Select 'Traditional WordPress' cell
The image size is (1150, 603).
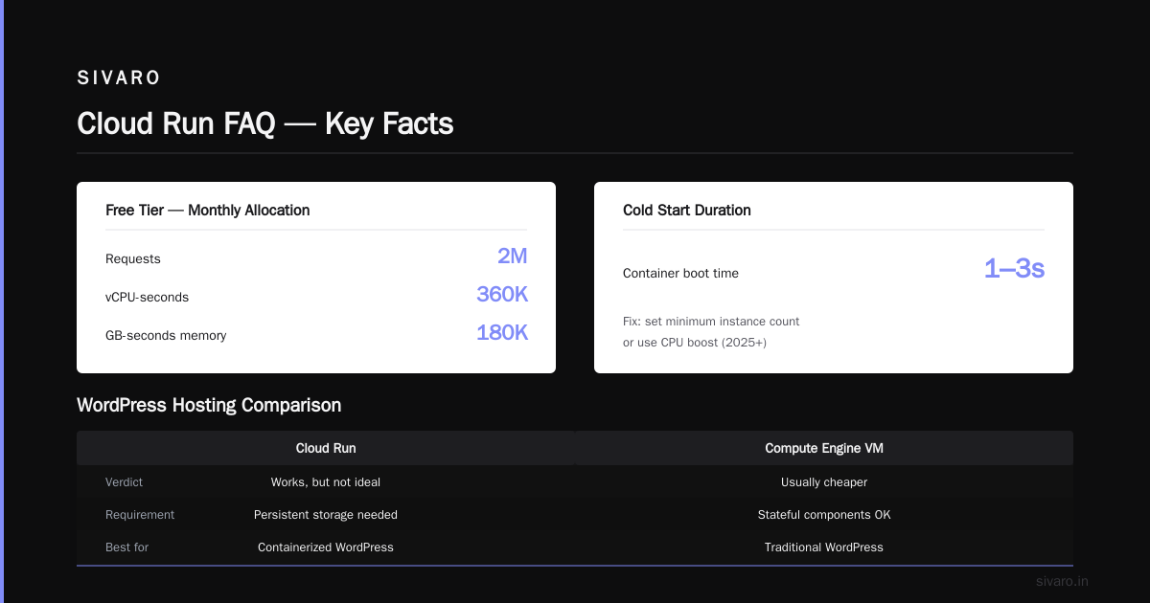[824, 547]
